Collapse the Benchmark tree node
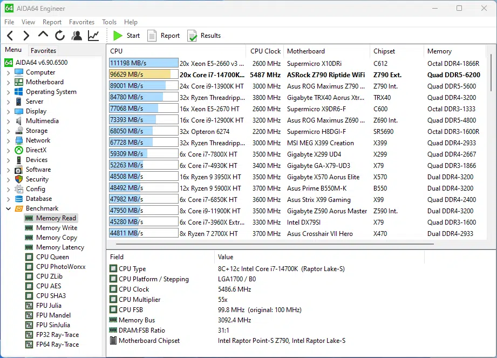 pyautogui.click(x=8, y=208)
